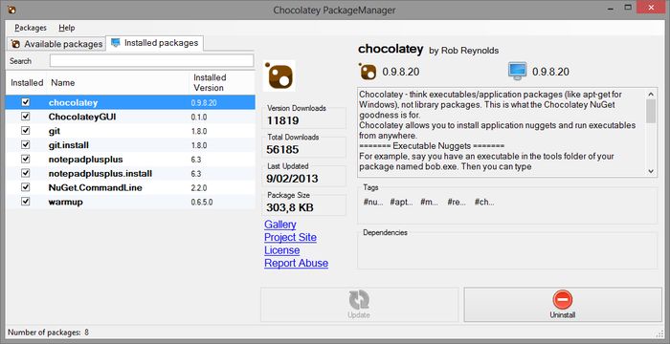Screen dimensions: 670x344
Task: Click the #apt... tag
Action: click(x=401, y=202)
